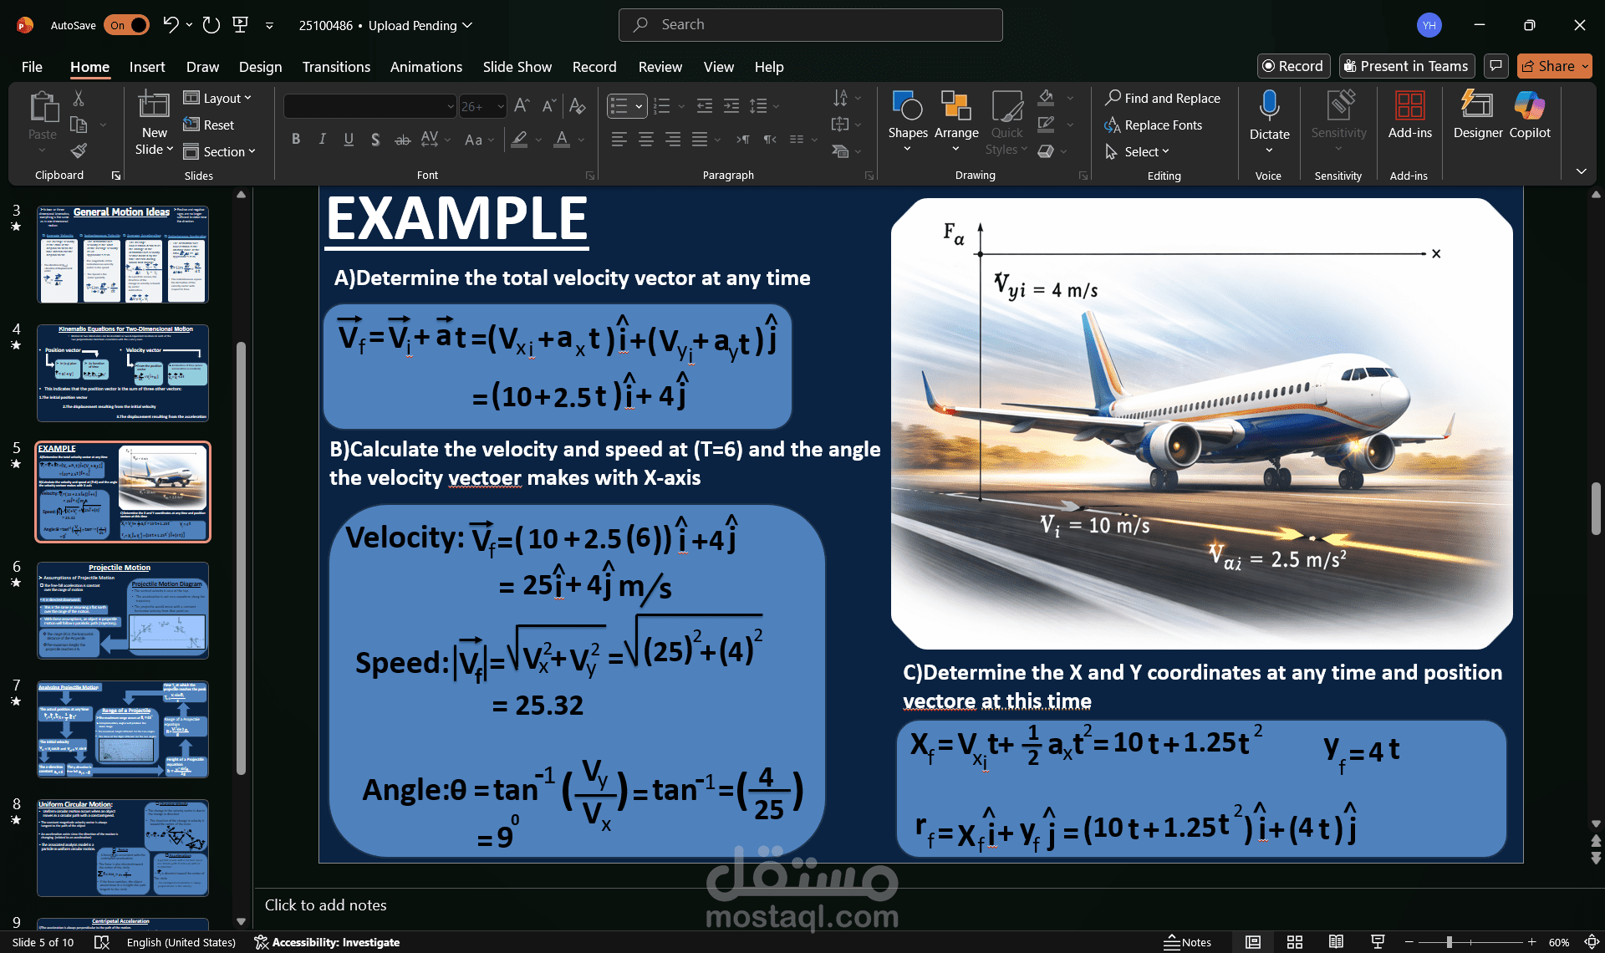
Task: Click the Format Painter brush icon
Action: tap(79, 151)
